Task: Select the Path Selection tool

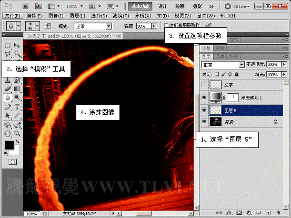Action: [7, 115]
